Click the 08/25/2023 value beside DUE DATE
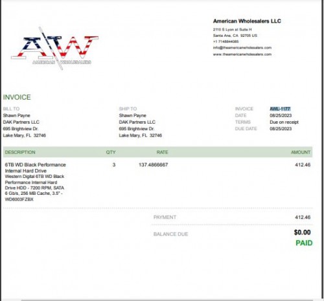 click(x=281, y=129)
